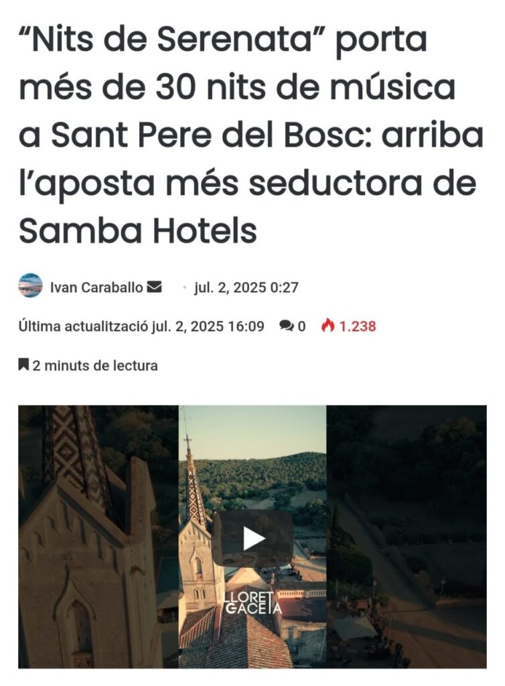Click the Samba Hotels text in headline
Viewport: 505px width, 686px height.
138,230
